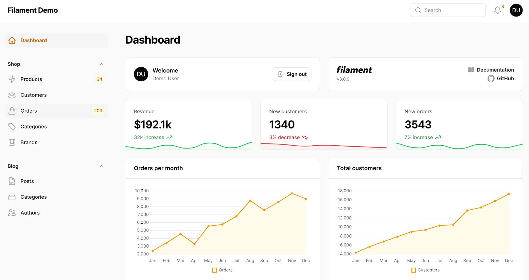Click the Posts document icon
The height and width of the screenshot is (280, 529).
(12, 181)
